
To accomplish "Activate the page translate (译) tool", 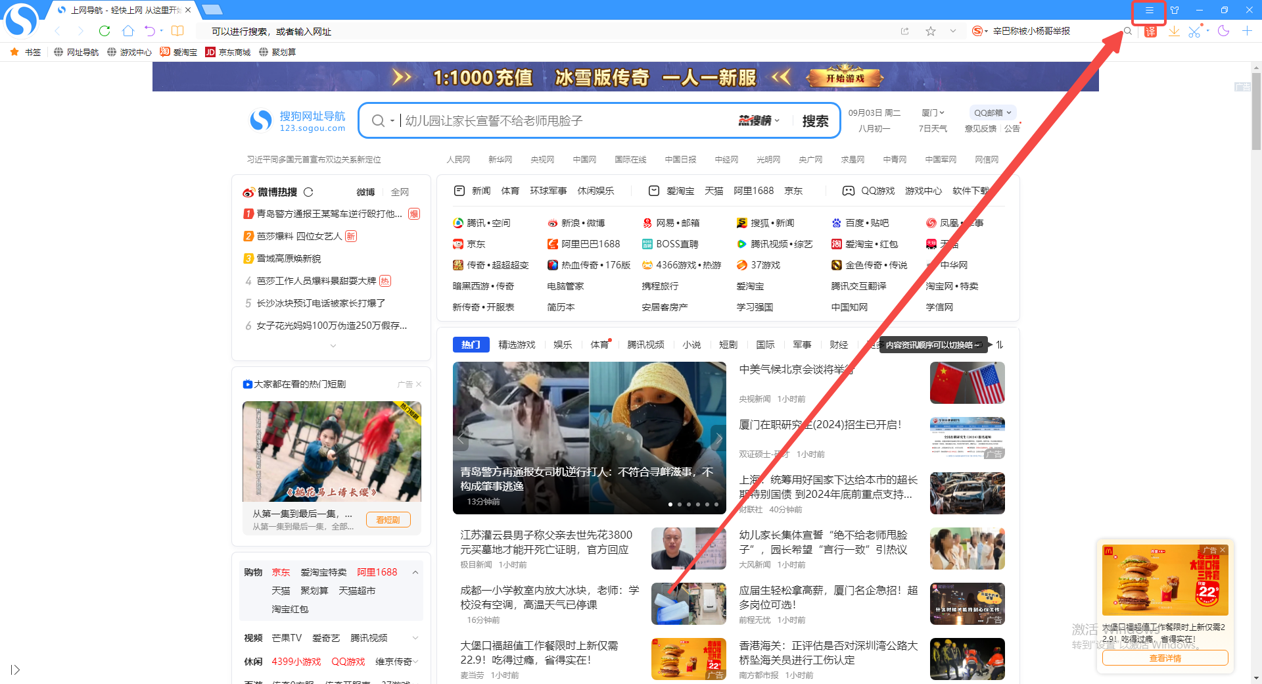I will tap(1150, 31).
